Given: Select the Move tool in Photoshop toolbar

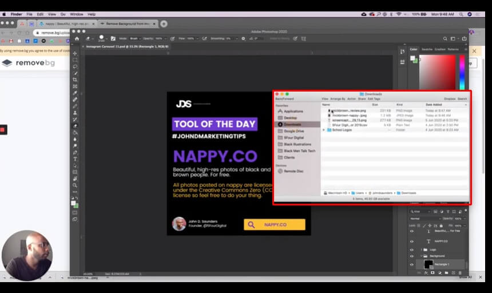Looking at the screenshot, I should coord(75,53).
